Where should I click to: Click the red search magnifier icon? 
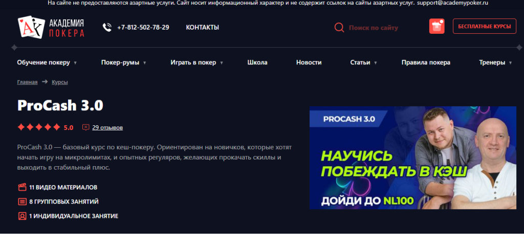point(339,28)
